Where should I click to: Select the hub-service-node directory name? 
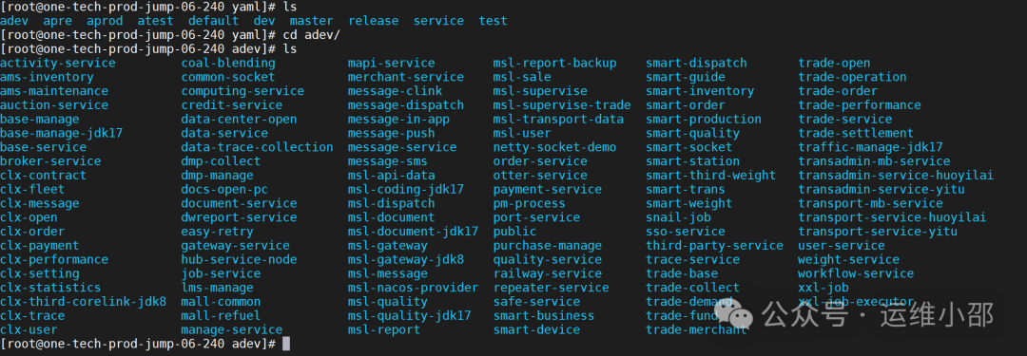239,260
